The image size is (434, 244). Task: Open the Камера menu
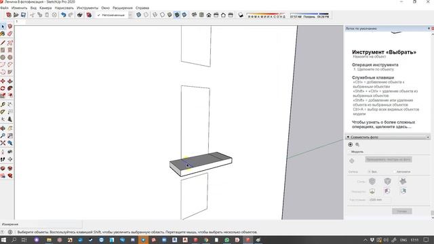[45, 7]
